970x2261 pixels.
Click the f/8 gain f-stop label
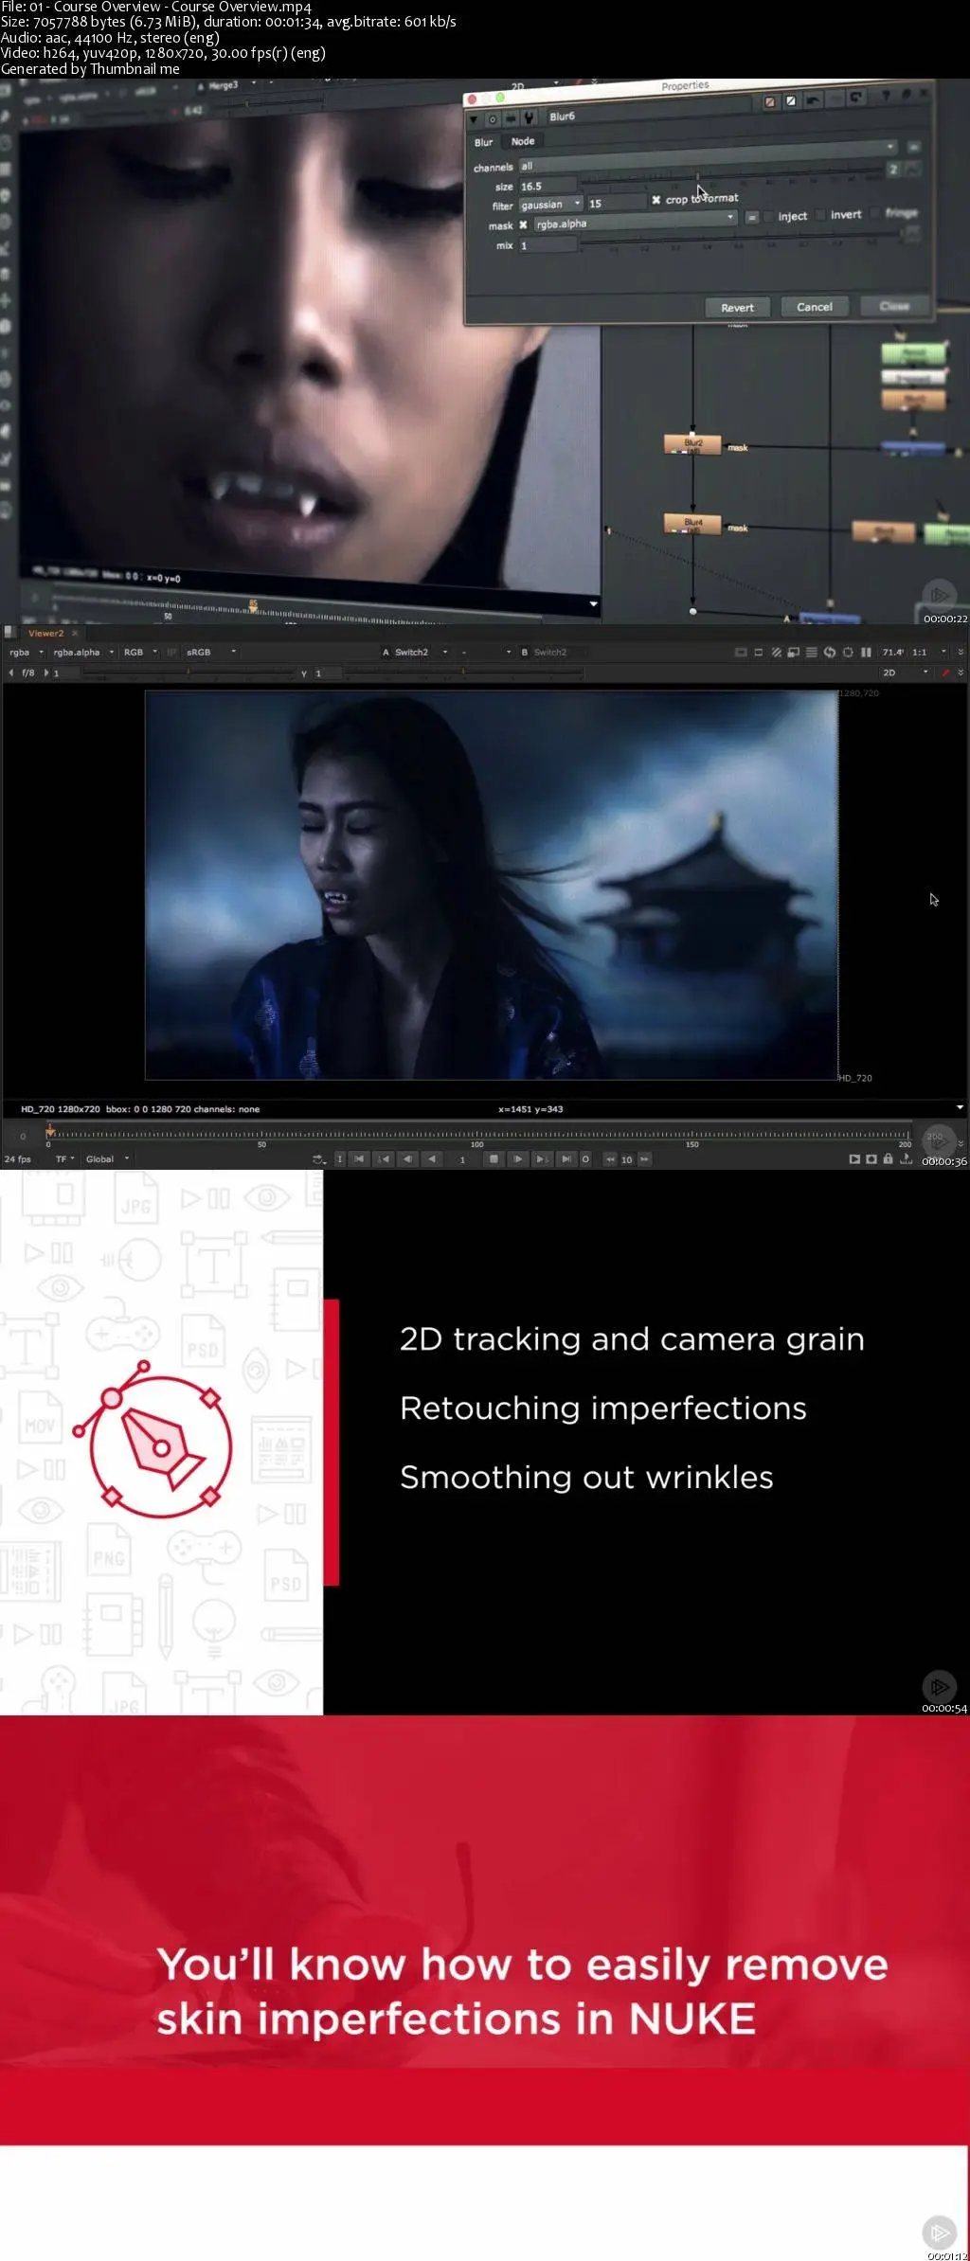(x=28, y=673)
